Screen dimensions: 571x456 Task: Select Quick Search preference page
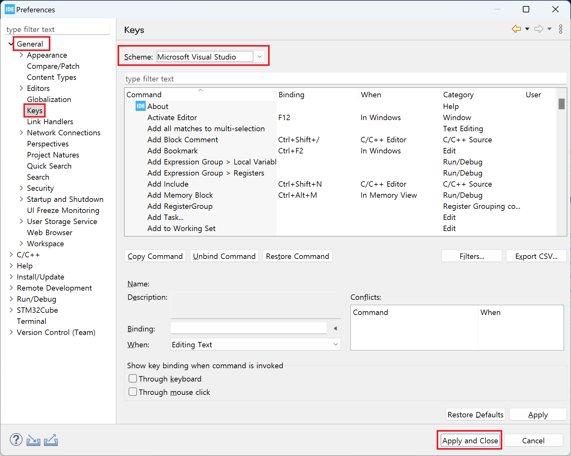(49, 166)
